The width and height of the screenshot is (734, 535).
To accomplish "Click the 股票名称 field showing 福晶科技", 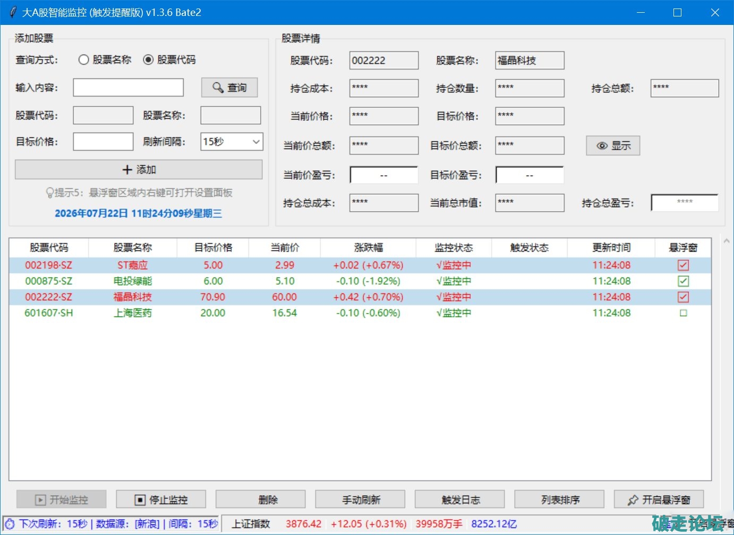I will 530,61.
